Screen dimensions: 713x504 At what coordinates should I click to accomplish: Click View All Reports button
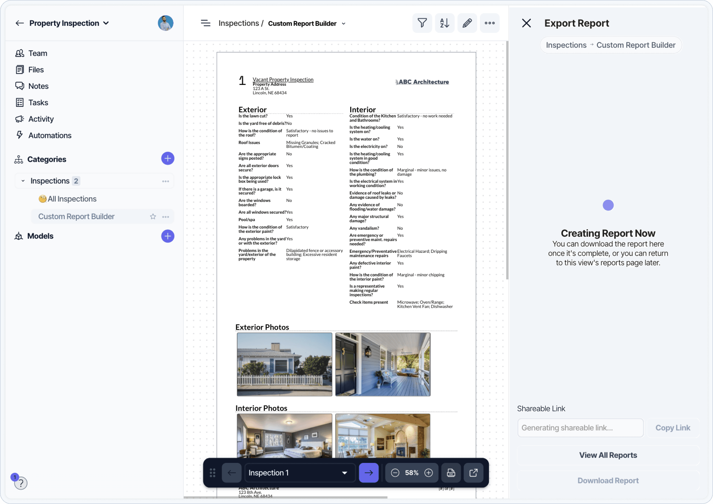(608, 455)
